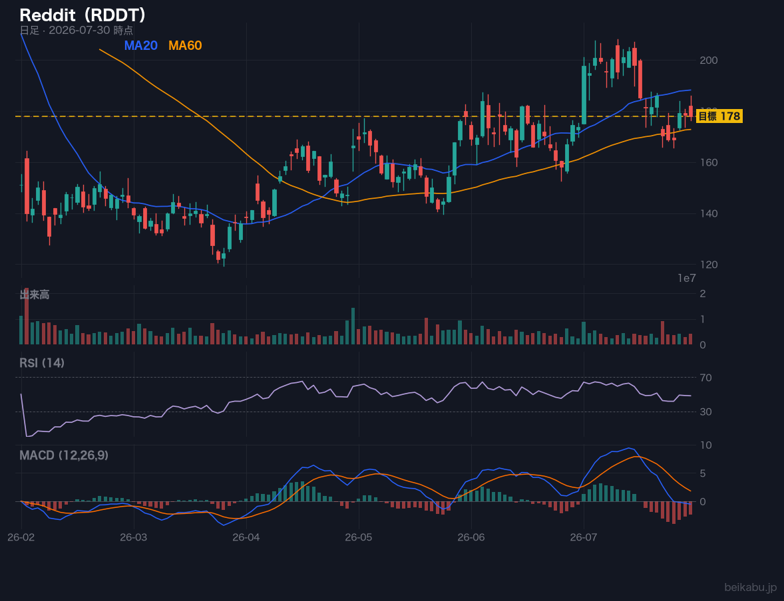This screenshot has width=784, height=601.
Task: Click the 26-03 date axis label
Action: 134,538
